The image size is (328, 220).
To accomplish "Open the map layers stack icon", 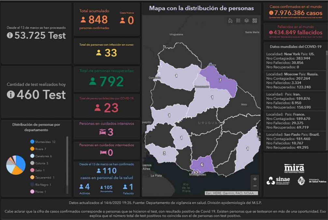I will [247, 21].
